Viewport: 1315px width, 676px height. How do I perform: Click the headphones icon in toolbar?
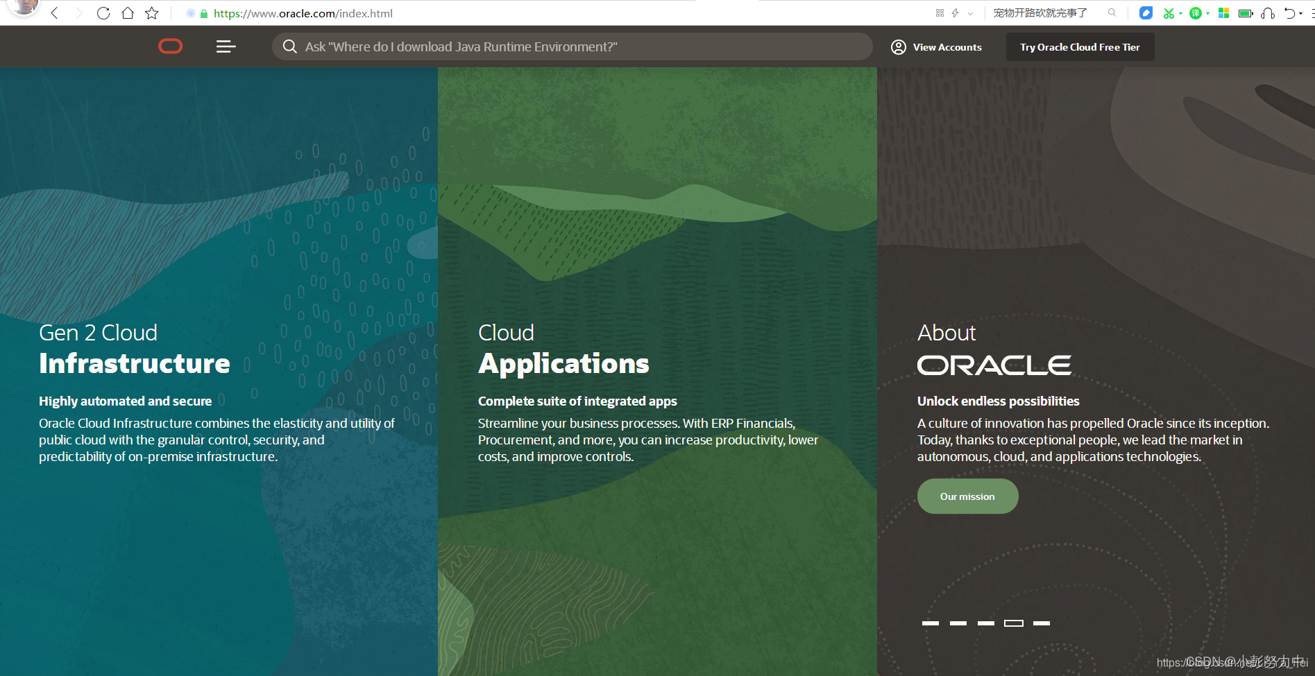point(1268,13)
